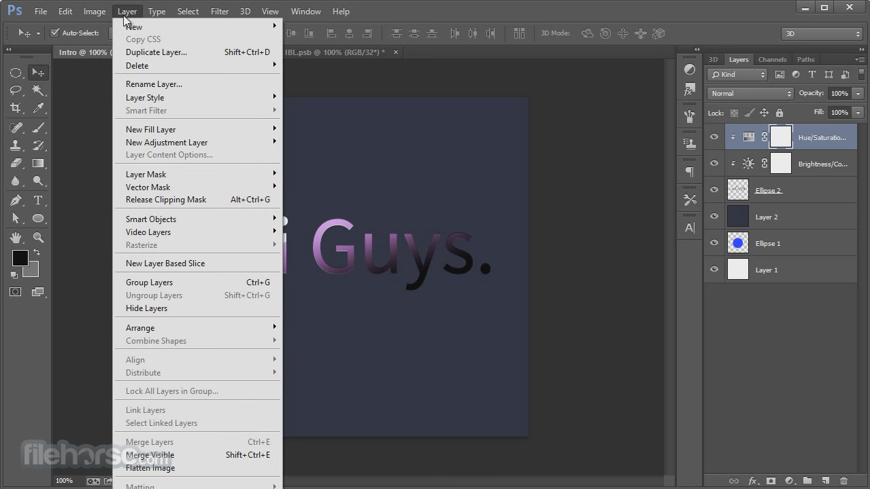Open the Adjustments panel icon
The image size is (870, 489).
point(690,69)
